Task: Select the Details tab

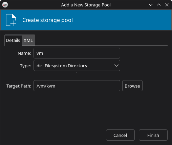Action: [x=13, y=40]
